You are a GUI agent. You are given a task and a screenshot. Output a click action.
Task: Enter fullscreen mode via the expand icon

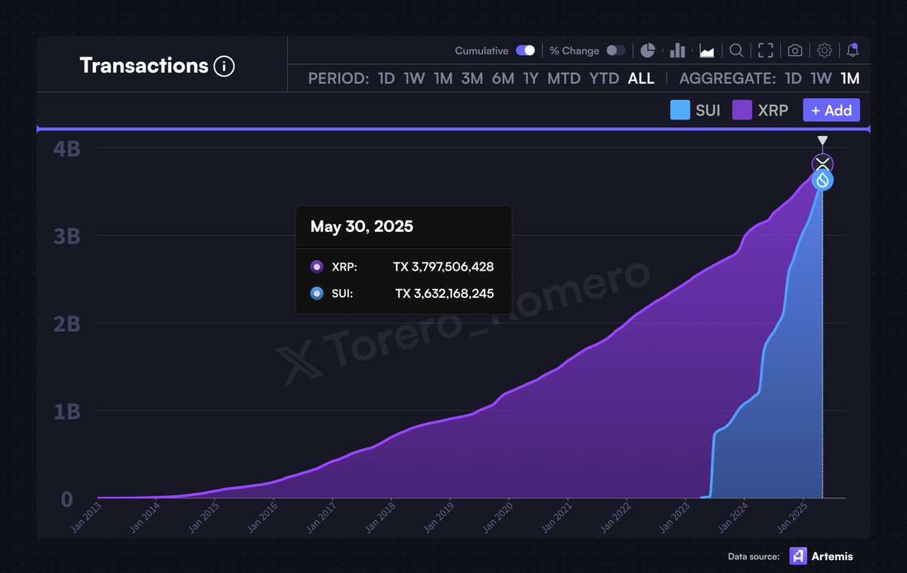(x=765, y=50)
